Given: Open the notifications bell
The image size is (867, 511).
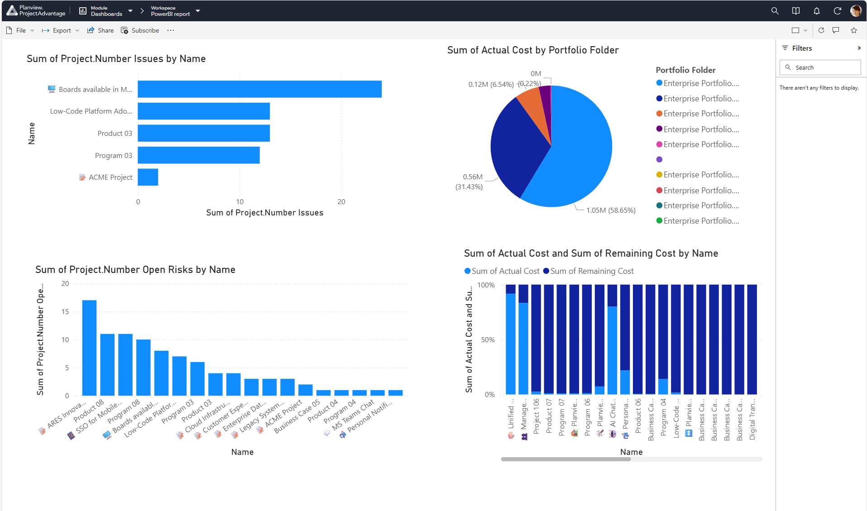Looking at the screenshot, I should coord(816,11).
